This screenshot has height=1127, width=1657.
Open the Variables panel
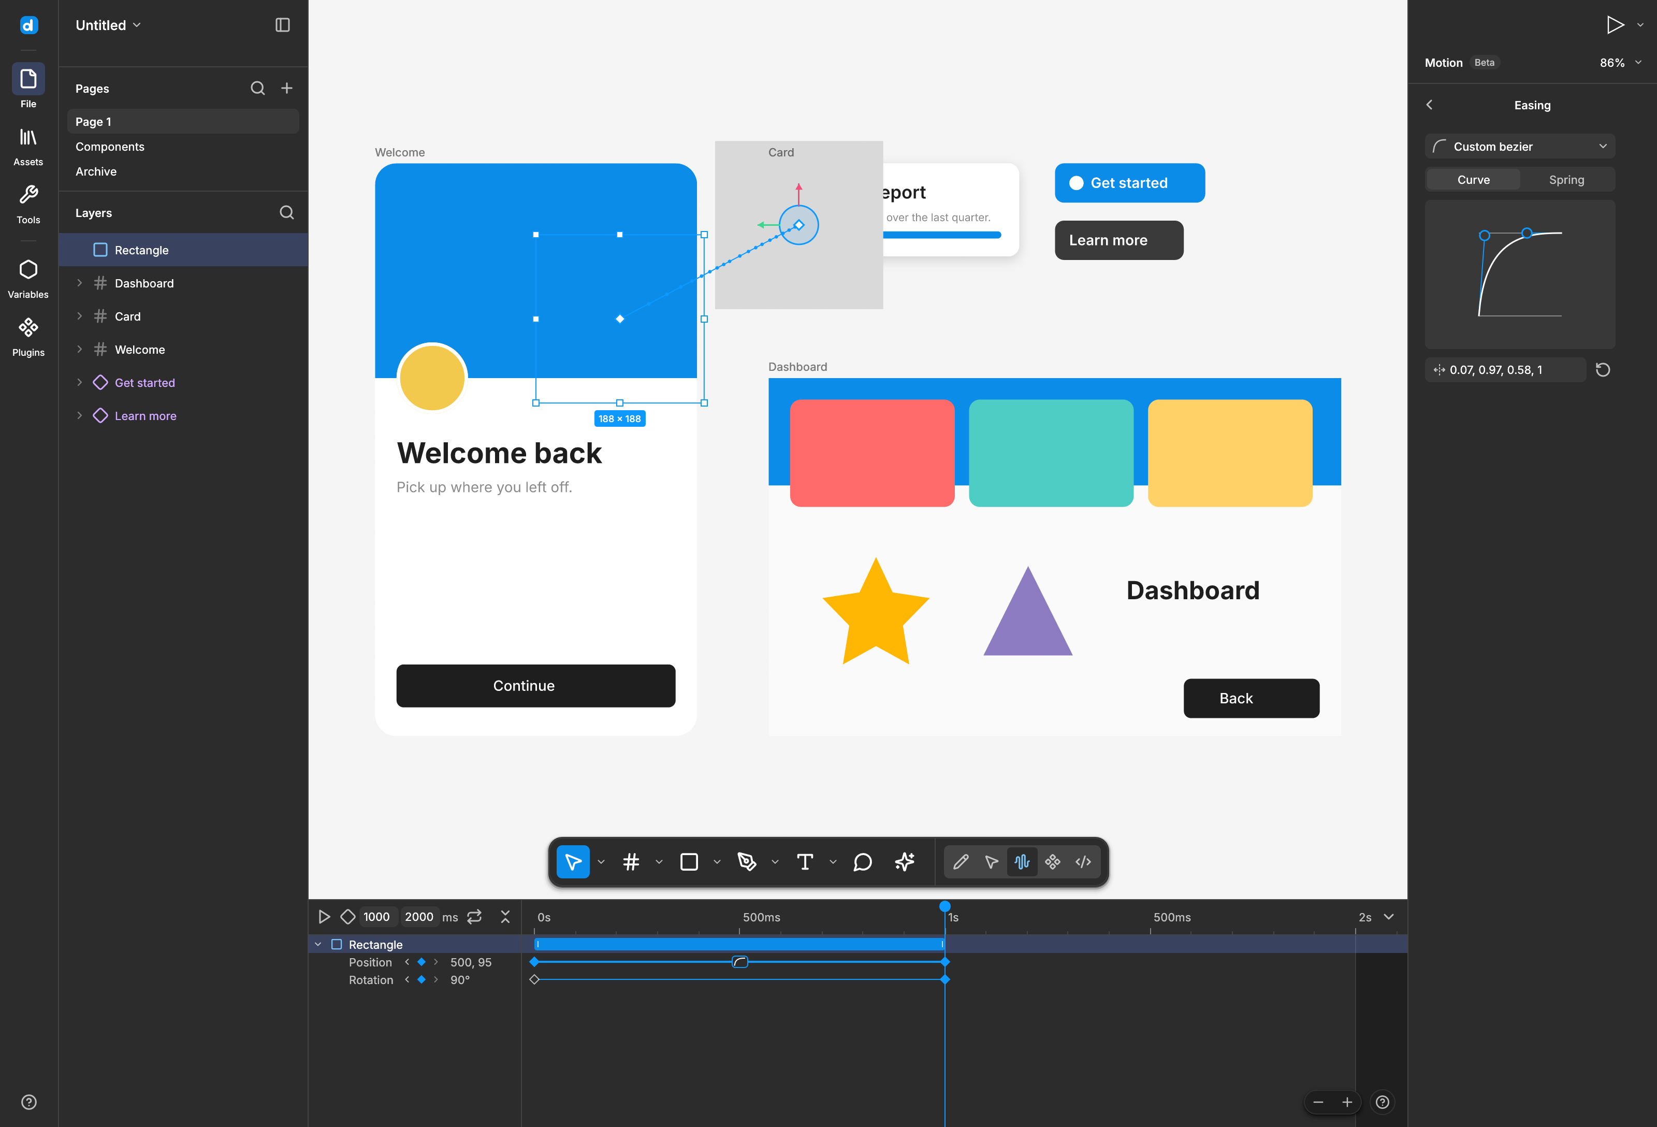28,279
